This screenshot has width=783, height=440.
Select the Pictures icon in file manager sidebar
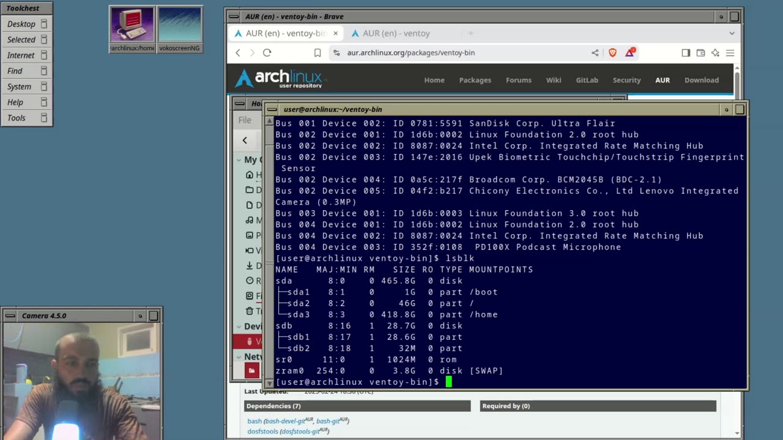[250, 235]
